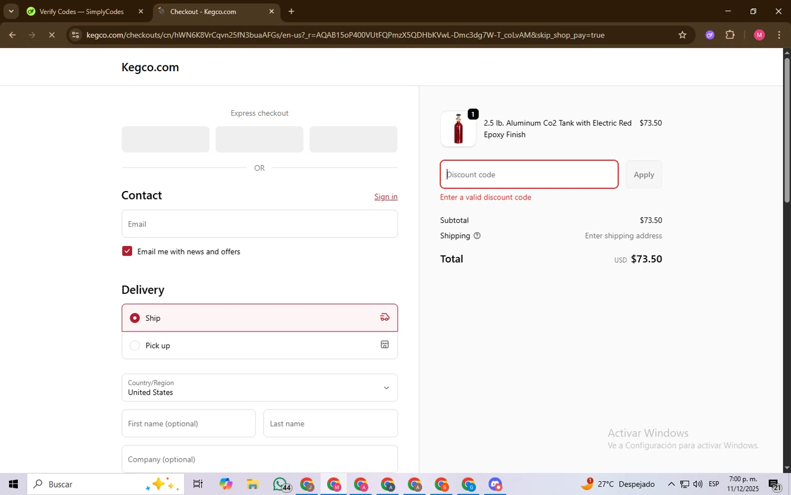Focus the Last name field
This screenshot has height=495, width=791.
(331, 423)
